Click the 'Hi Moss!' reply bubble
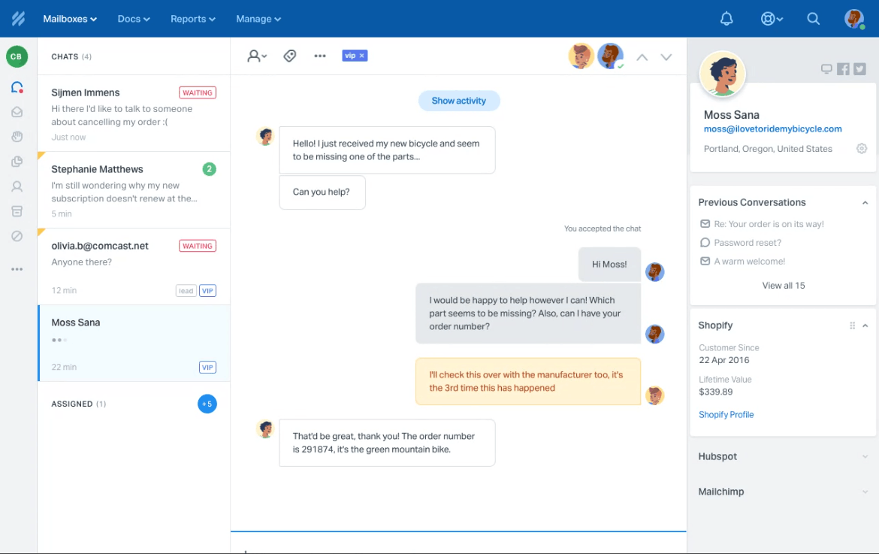879x554 pixels. [x=609, y=264]
